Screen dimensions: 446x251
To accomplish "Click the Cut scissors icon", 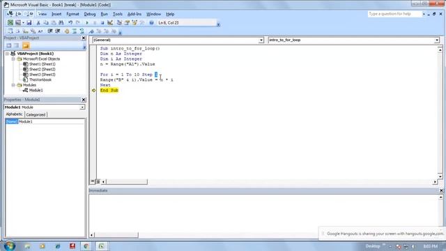I will [38, 22].
